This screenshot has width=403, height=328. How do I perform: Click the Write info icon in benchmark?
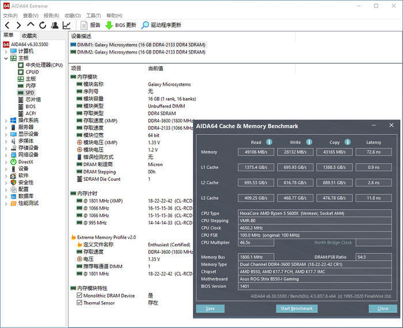click(309, 142)
